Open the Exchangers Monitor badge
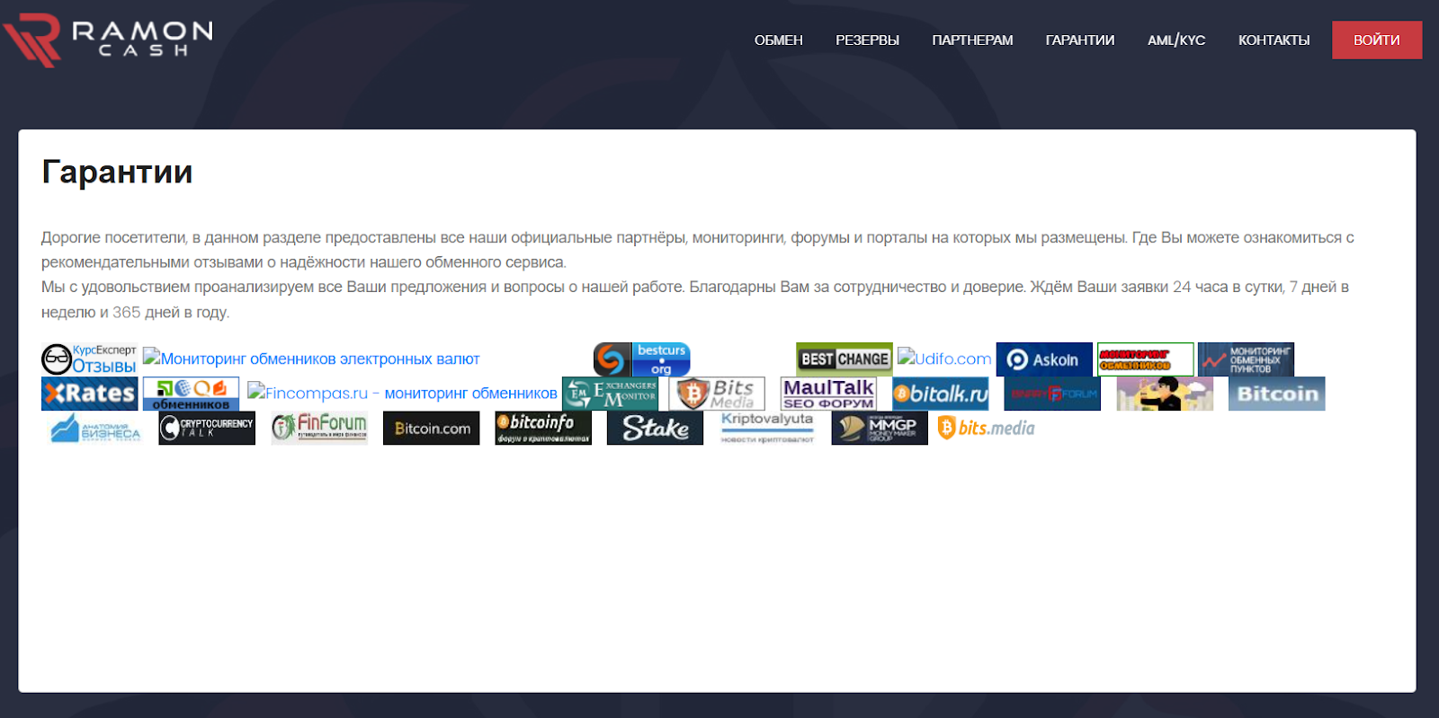Screen dimensions: 1439x718 [611, 394]
